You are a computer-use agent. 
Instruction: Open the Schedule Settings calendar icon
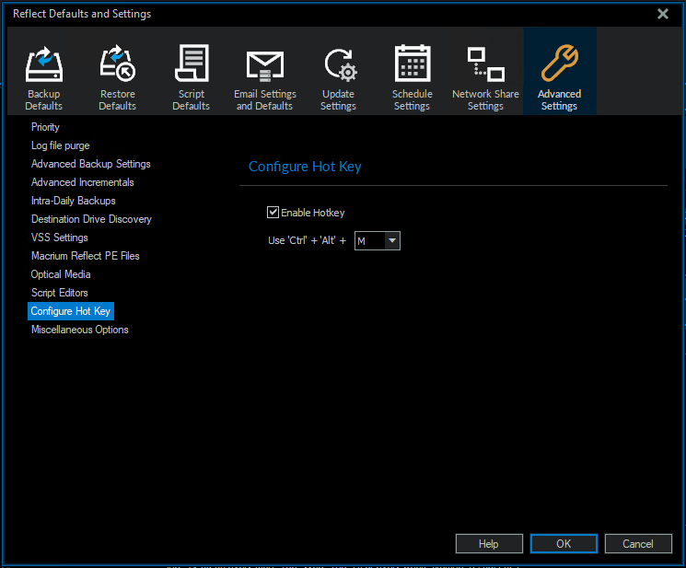point(413,64)
